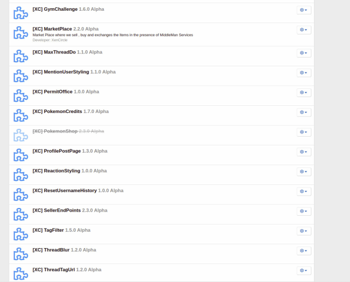Expand options menu for TagFilter

pos(304,231)
